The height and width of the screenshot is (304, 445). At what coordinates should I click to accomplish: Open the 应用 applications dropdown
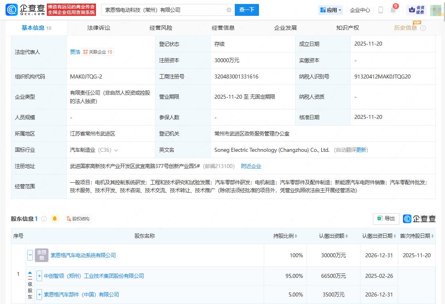331,10
